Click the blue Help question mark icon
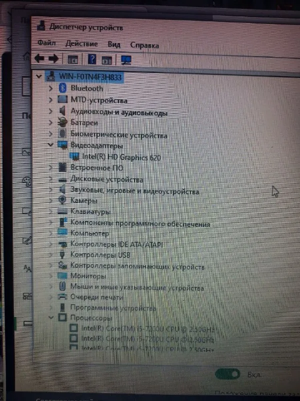Screen dimensions: 300x401 [x=92, y=59]
